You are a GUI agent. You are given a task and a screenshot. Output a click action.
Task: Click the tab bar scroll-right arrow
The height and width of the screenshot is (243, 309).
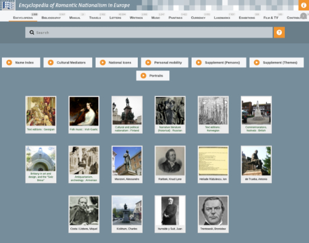[303, 16]
